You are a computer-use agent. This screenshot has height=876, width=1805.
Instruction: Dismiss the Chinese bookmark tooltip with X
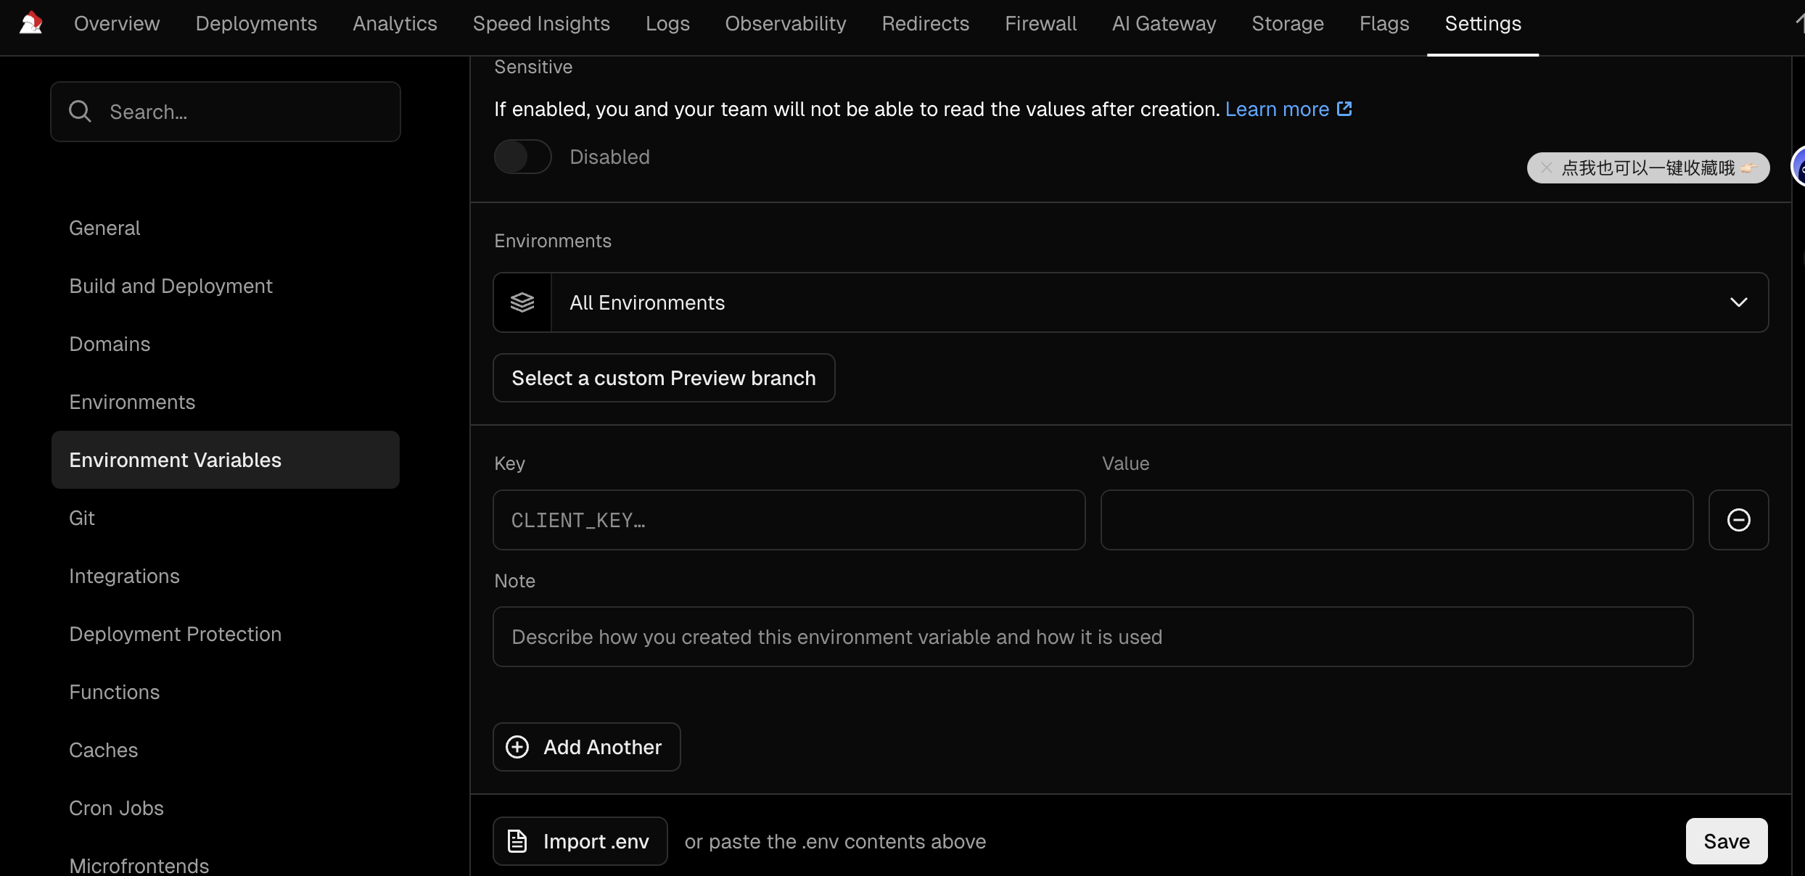1546,168
